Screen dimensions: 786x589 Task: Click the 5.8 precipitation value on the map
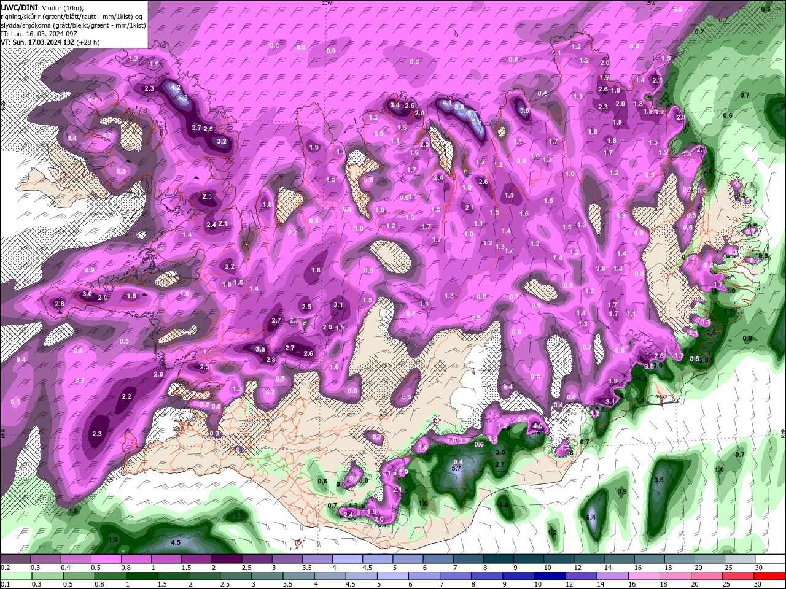tap(459, 107)
